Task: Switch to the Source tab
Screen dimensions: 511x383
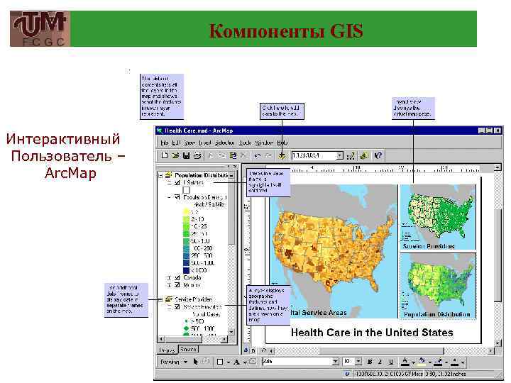Action: 188,349
